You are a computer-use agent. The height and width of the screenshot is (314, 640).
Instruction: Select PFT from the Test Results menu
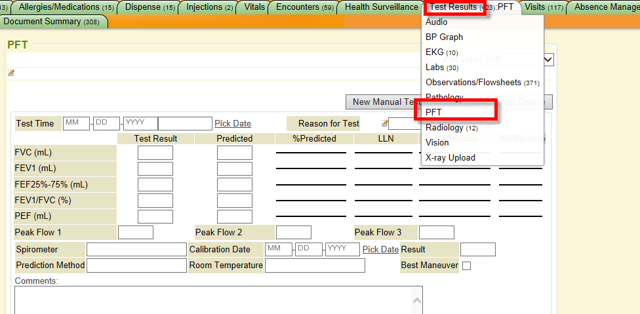pos(433,112)
